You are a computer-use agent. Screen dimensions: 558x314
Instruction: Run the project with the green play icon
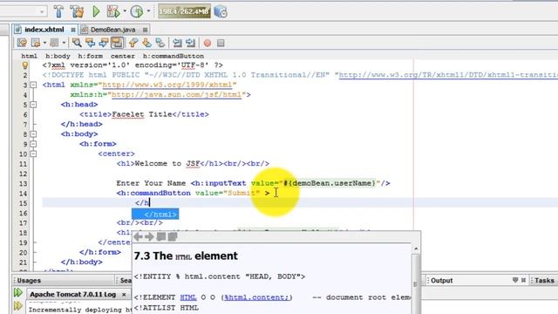96,11
